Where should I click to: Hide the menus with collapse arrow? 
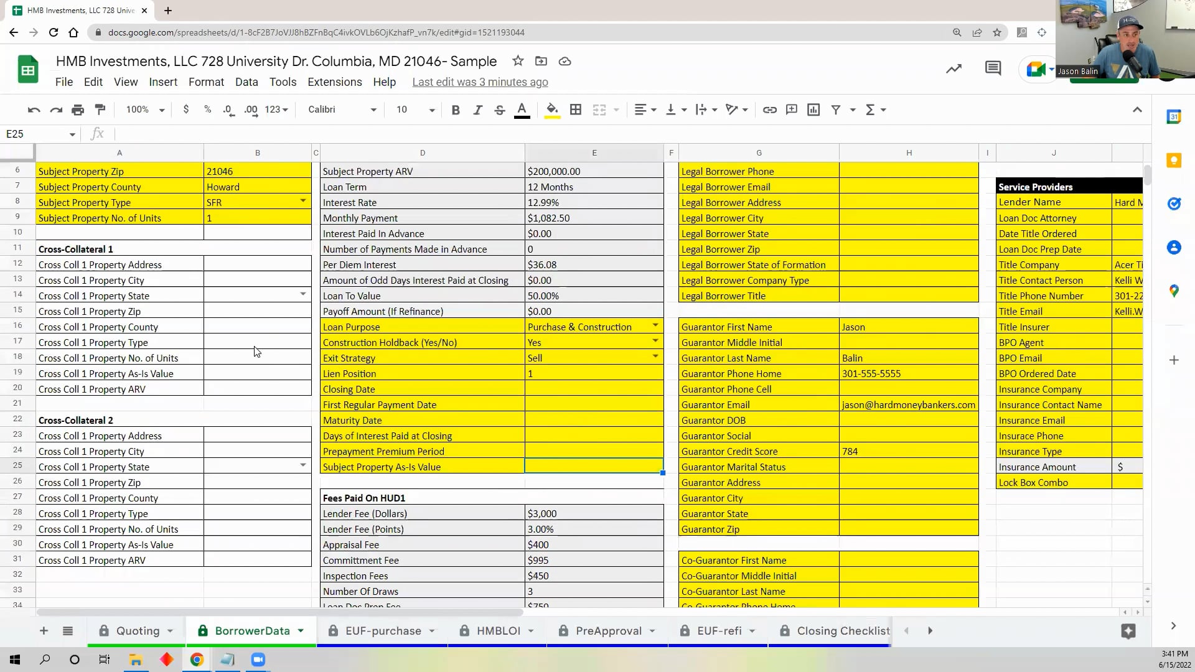(x=1137, y=110)
